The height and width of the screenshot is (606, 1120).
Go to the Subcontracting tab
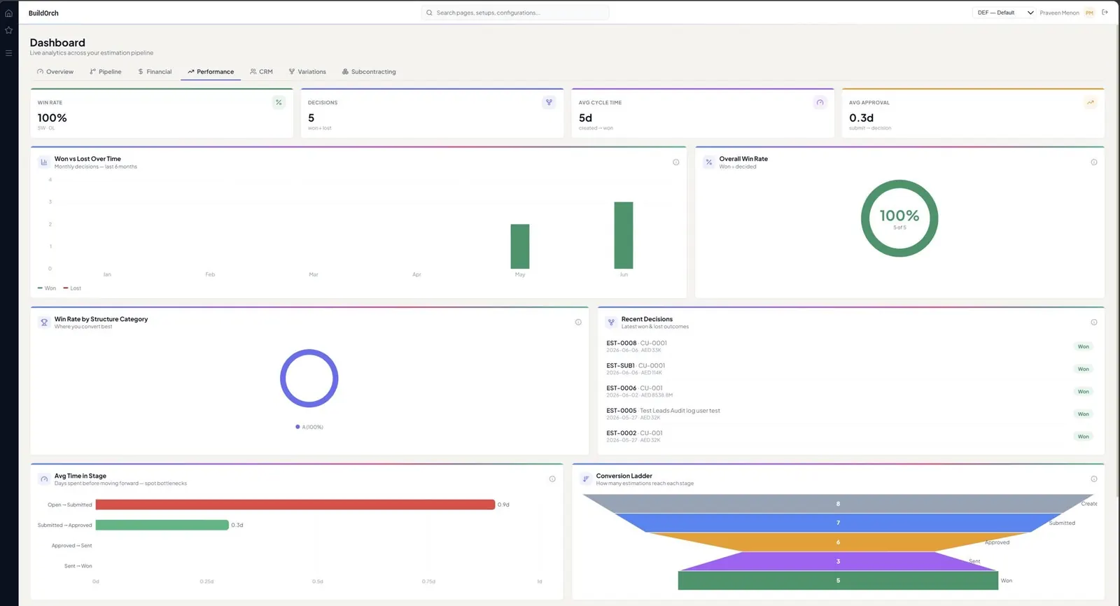click(x=369, y=71)
